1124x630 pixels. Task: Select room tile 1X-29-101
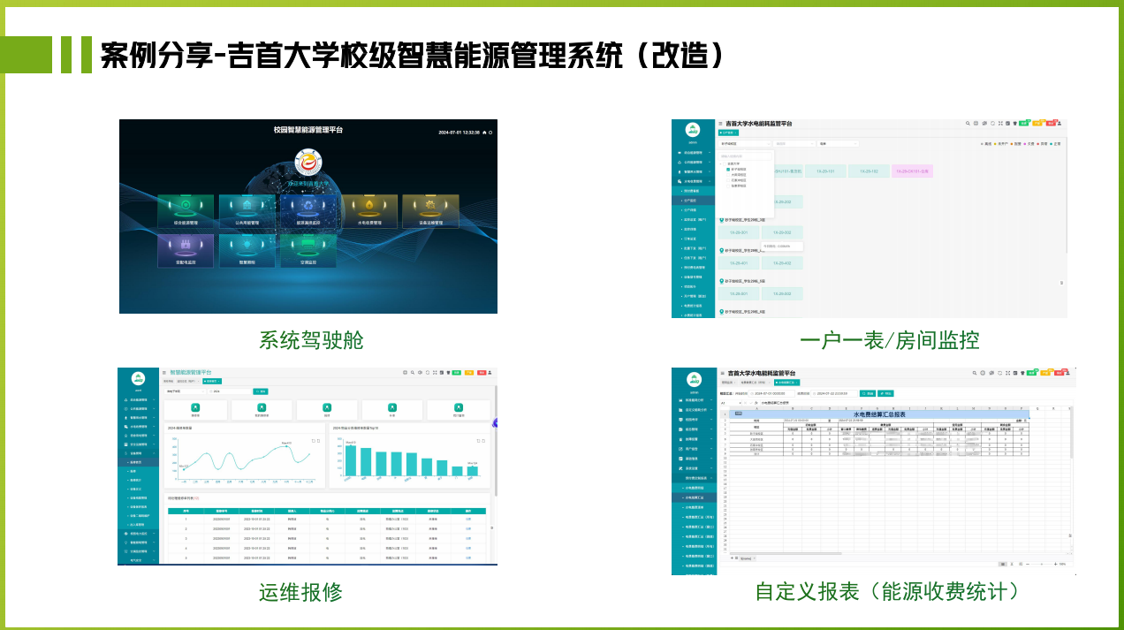click(x=825, y=171)
